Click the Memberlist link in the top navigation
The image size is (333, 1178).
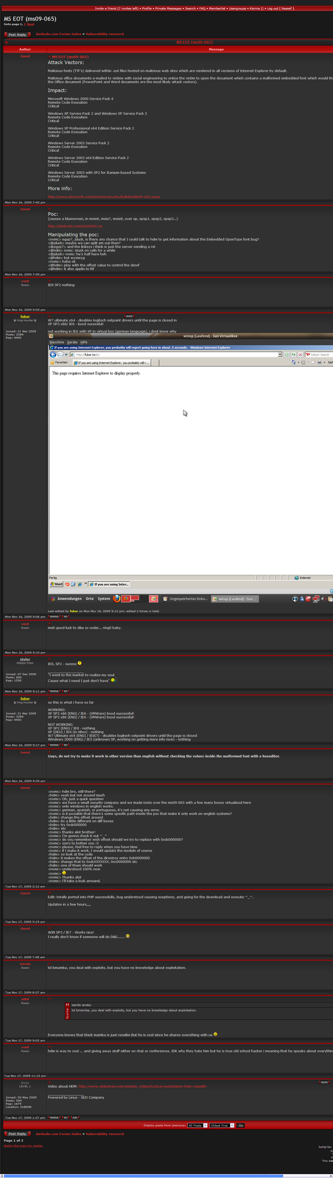tap(217, 8)
